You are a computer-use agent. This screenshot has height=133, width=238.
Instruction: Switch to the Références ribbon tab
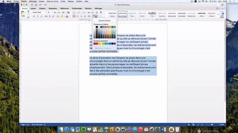pyautogui.click(x=64, y=8)
